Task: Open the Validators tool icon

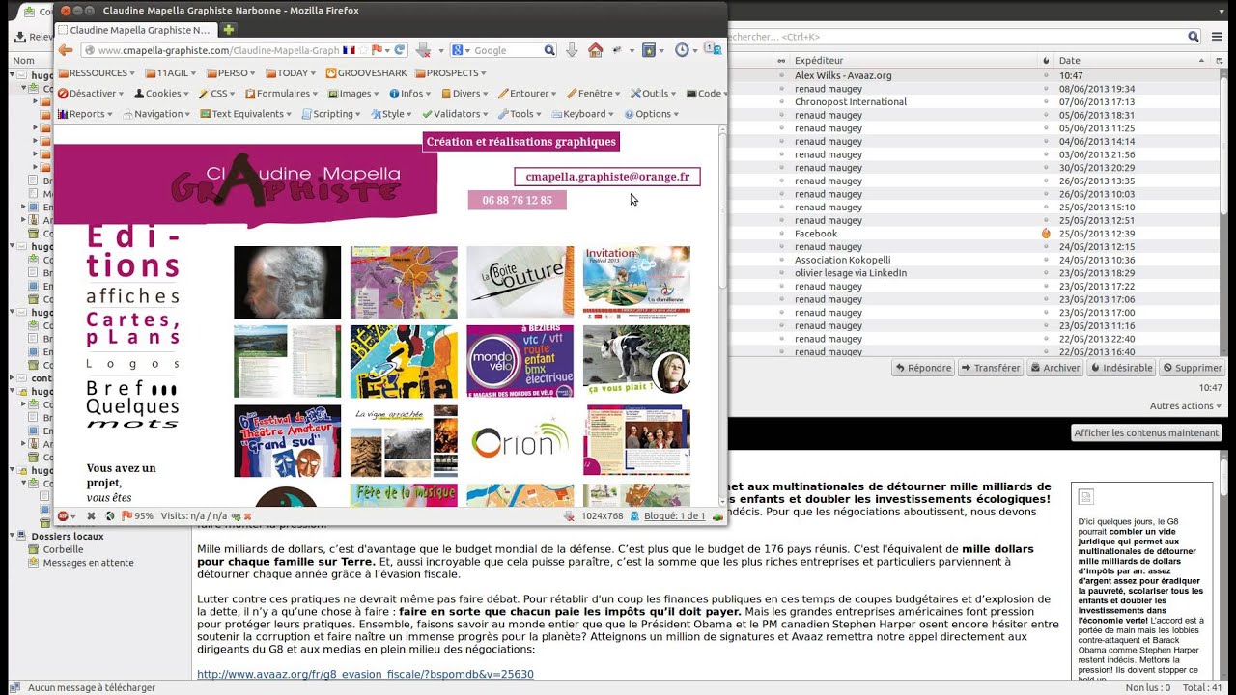Action: click(429, 113)
